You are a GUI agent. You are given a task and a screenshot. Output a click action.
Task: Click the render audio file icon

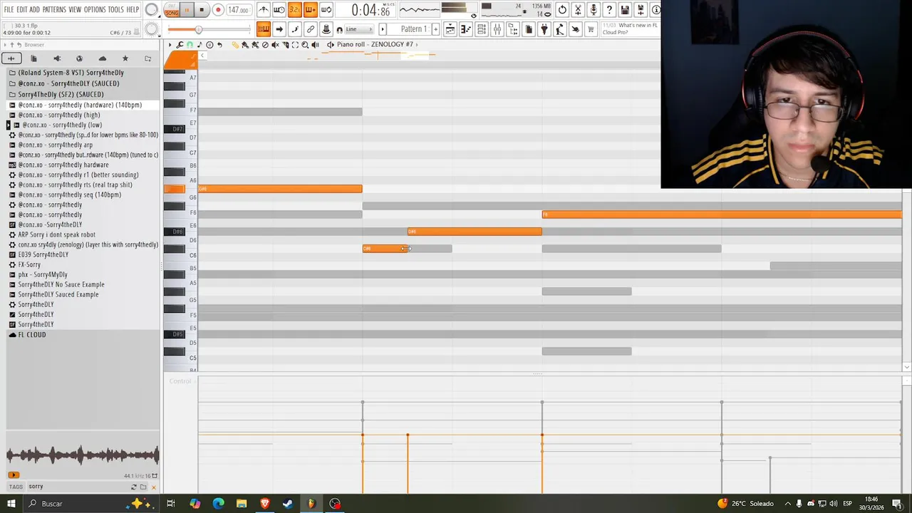(641, 10)
